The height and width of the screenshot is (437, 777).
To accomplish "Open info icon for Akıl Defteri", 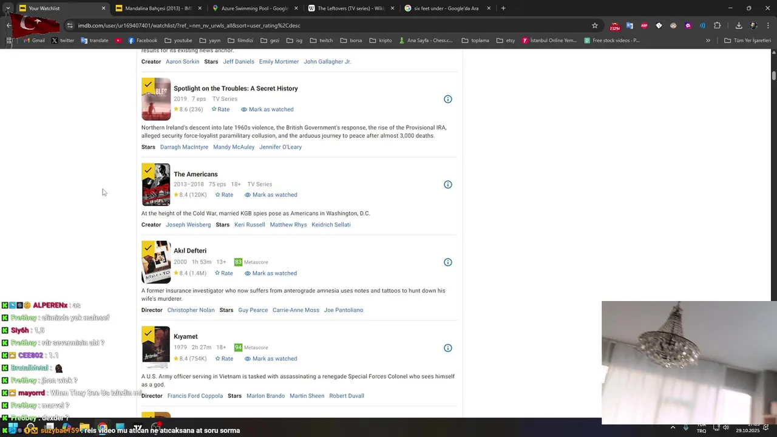I will pos(447,262).
